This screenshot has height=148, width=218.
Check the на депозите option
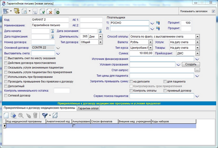pos(131,82)
